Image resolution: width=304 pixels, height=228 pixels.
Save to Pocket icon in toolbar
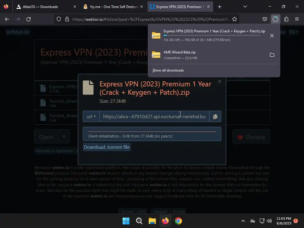(x=265, y=19)
